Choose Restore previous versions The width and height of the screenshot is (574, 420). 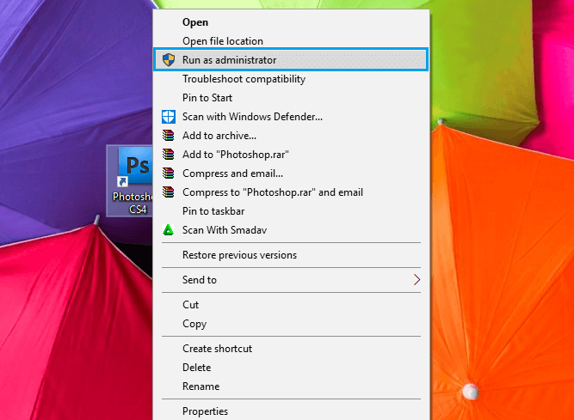[291, 255]
